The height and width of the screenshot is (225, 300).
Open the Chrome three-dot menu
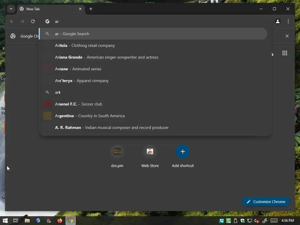(x=288, y=21)
